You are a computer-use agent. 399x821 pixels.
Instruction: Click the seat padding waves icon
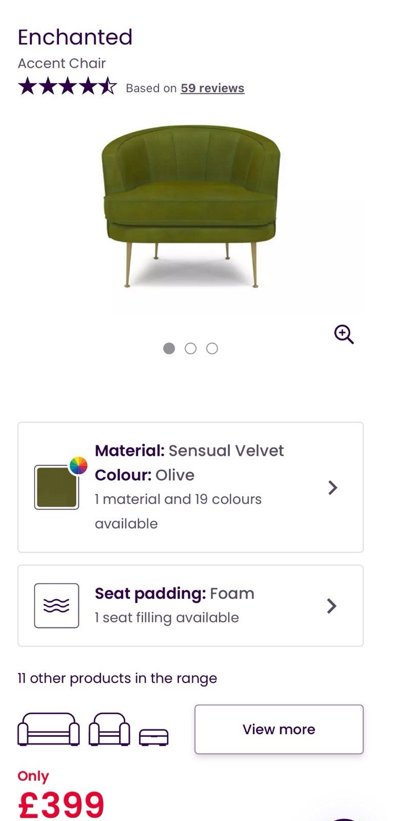pos(55,605)
